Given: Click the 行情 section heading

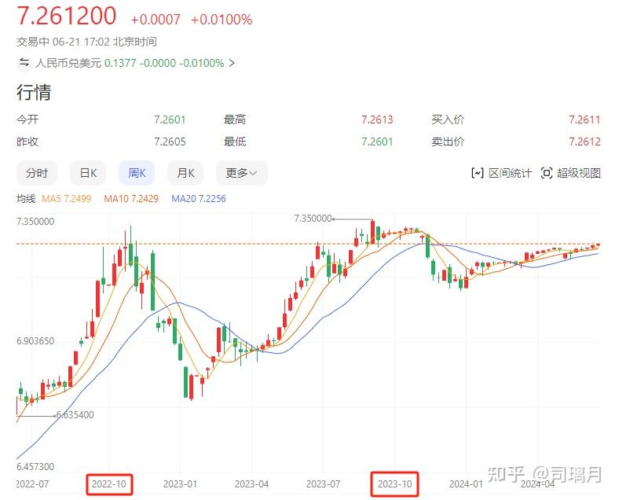Looking at the screenshot, I should 34,93.
